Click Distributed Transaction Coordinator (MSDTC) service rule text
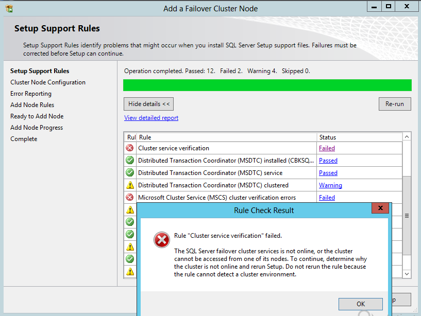This screenshot has height=316, width=421. [x=210, y=173]
